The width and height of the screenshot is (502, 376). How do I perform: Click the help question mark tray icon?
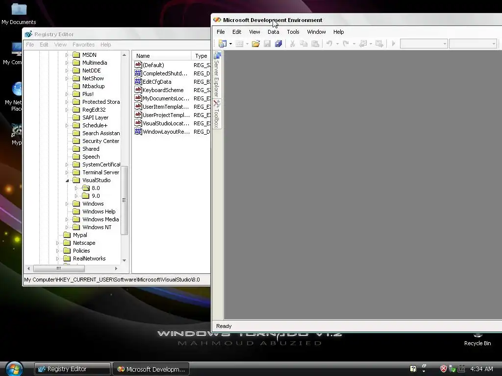(413, 369)
